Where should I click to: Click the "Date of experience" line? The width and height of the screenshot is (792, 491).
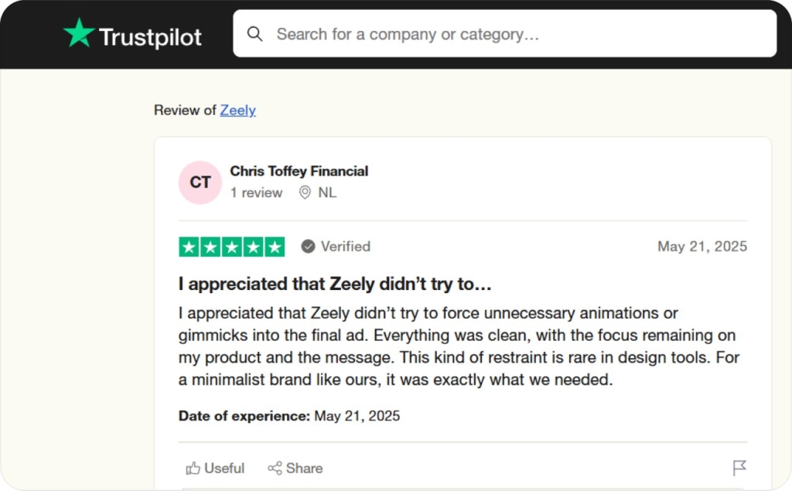[289, 416]
